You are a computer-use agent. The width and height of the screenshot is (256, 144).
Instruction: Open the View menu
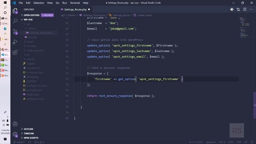(x=50, y=3)
